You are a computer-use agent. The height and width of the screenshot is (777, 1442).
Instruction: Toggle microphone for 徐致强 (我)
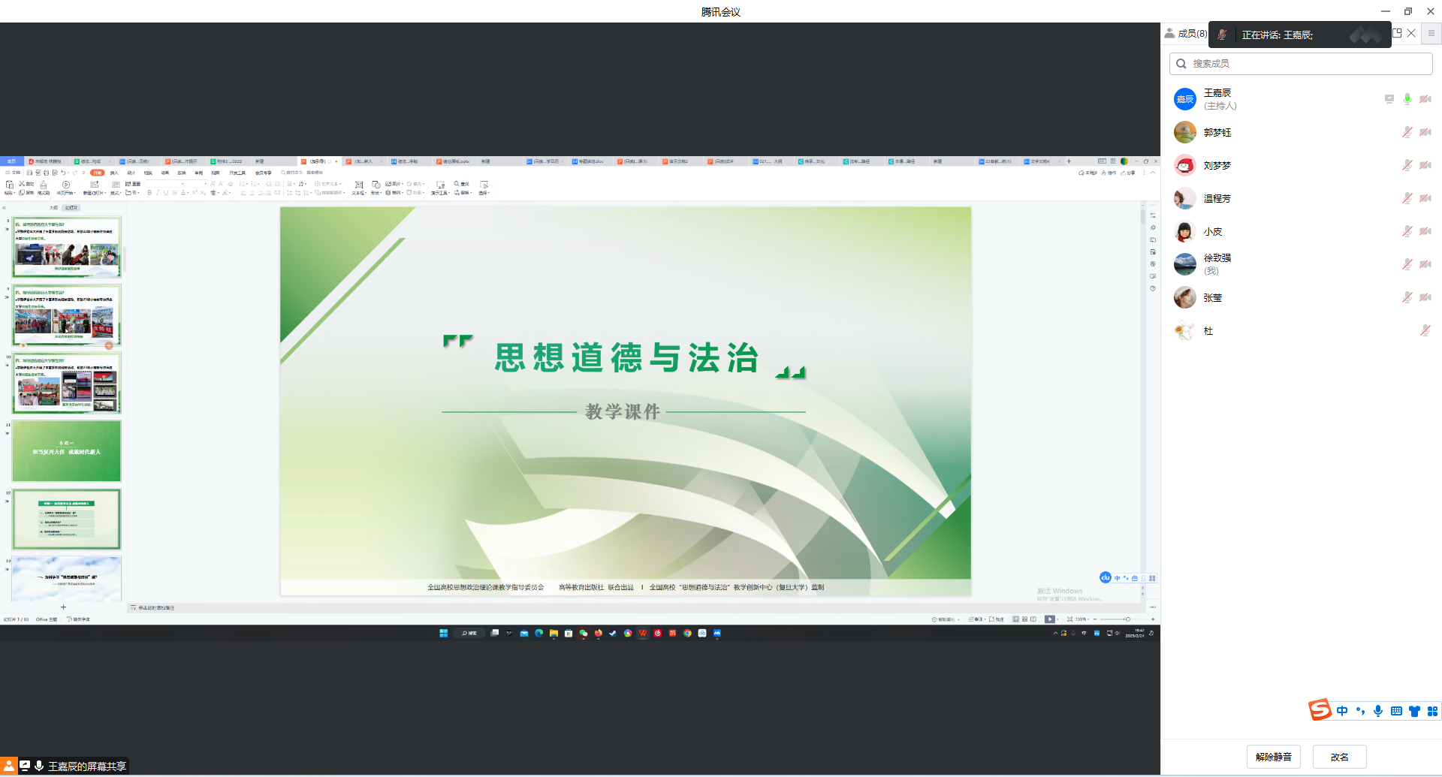click(x=1407, y=264)
